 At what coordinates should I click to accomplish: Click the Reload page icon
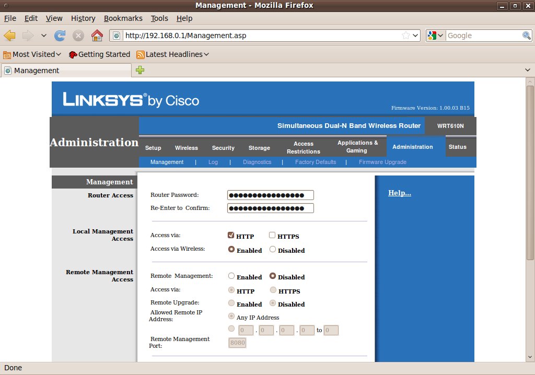pos(60,36)
